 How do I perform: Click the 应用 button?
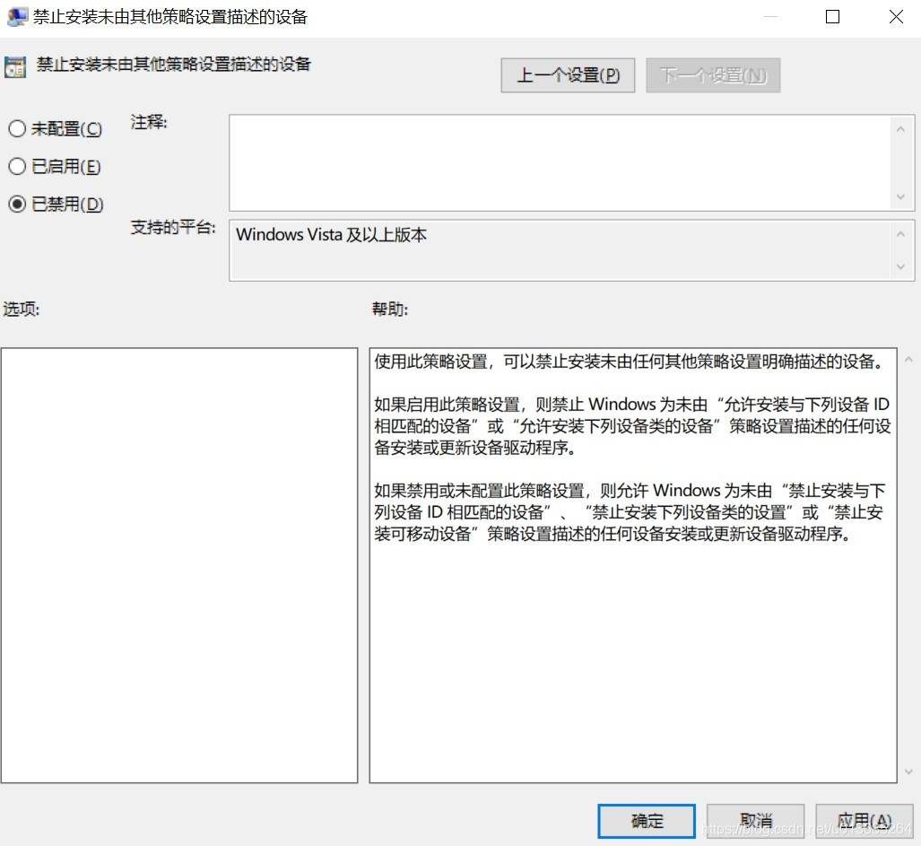pos(864,821)
